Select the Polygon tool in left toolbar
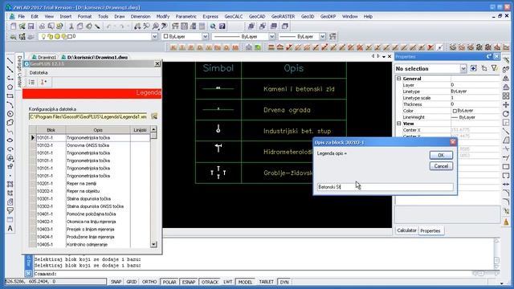This screenshot has height=289, width=514. (x=10, y=88)
